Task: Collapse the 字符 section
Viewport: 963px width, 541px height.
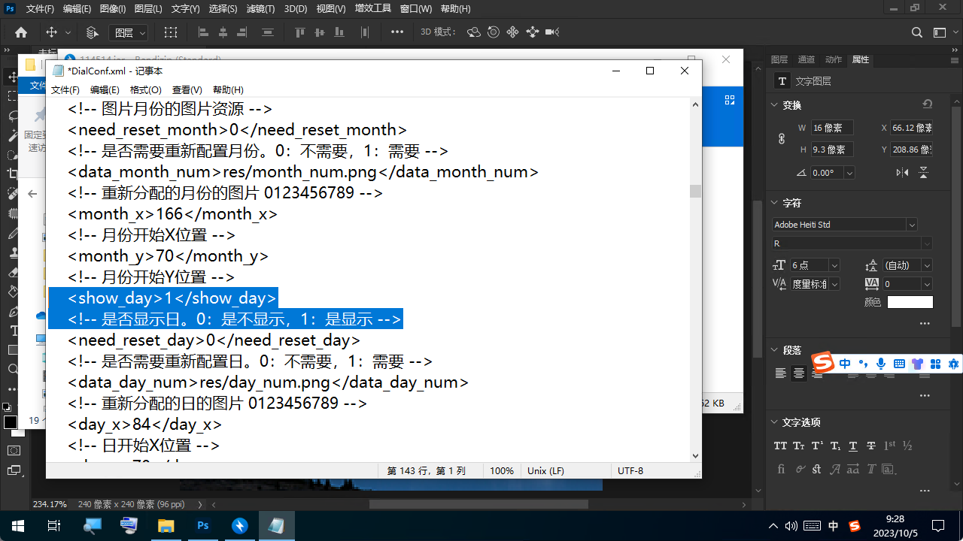Action: point(776,203)
